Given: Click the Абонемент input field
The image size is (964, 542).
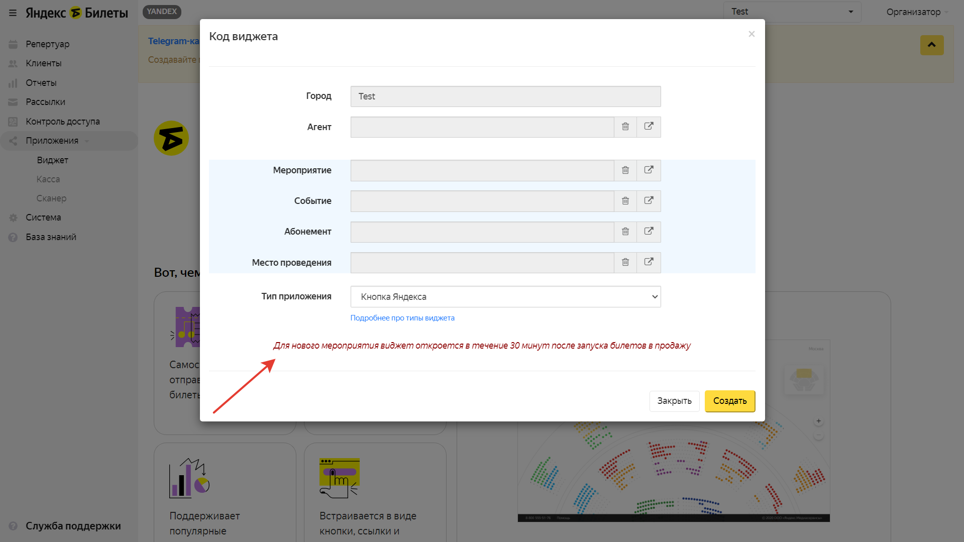Looking at the screenshot, I should [x=482, y=232].
